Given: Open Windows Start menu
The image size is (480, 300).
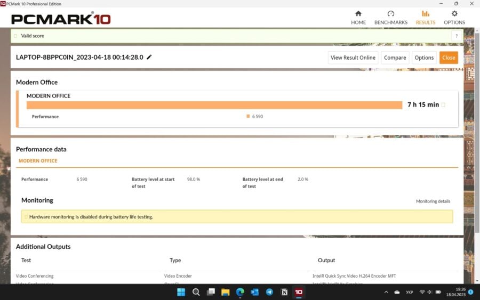Looking at the screenshot, I should tap(181, 292).
